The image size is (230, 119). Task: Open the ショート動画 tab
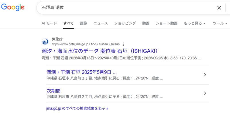click(x=166, y=23)
